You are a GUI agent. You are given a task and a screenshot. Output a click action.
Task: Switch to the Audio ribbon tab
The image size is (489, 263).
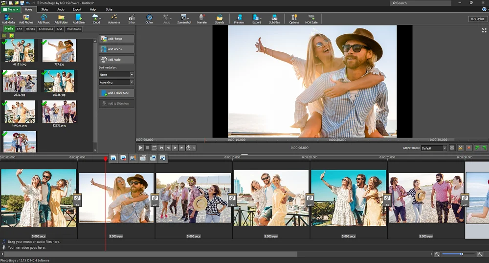(x=61, y=9)
